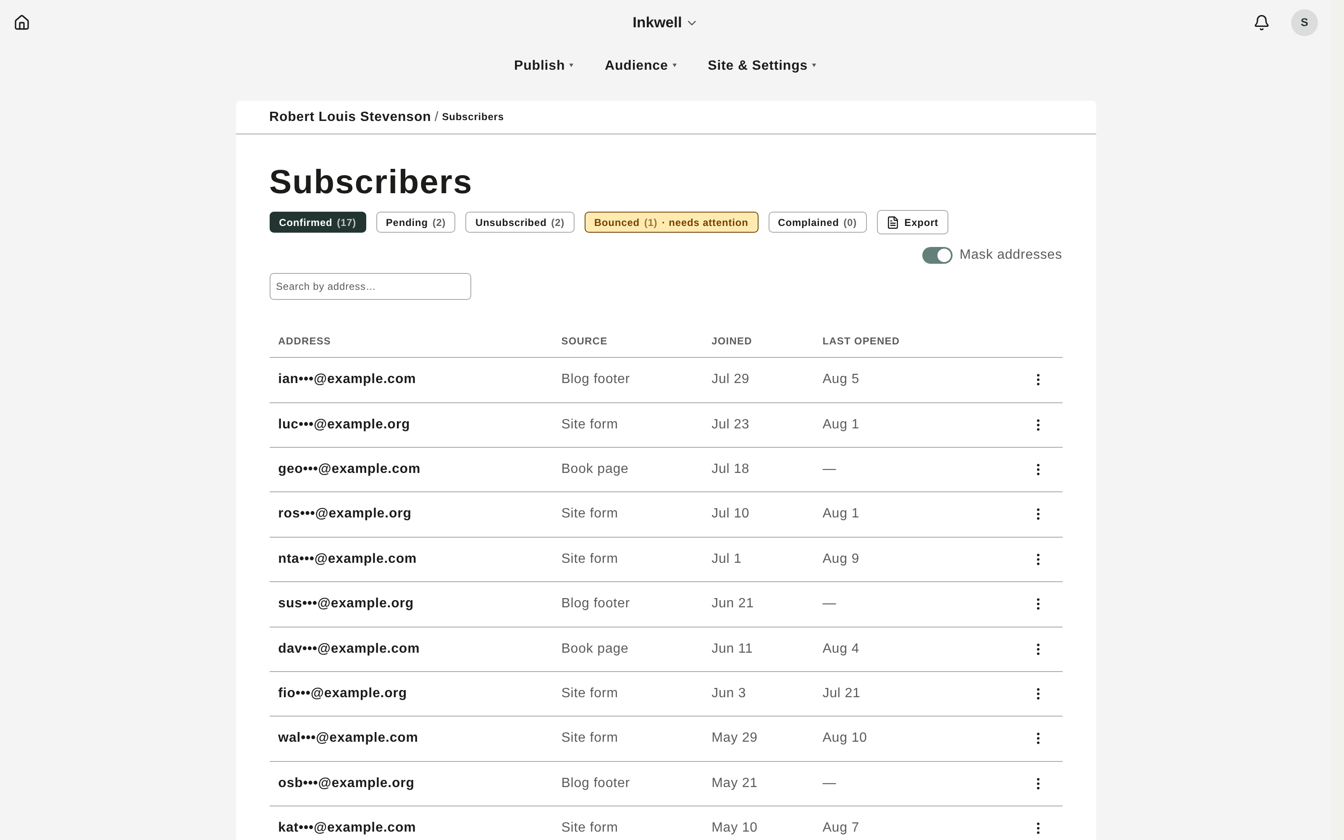1344x840 pixels.
Task: Open row menu for sus•••@example.org
Action: (1037, 604)
